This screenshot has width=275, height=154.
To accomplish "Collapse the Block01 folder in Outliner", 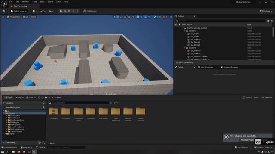I will click(185, 31).
